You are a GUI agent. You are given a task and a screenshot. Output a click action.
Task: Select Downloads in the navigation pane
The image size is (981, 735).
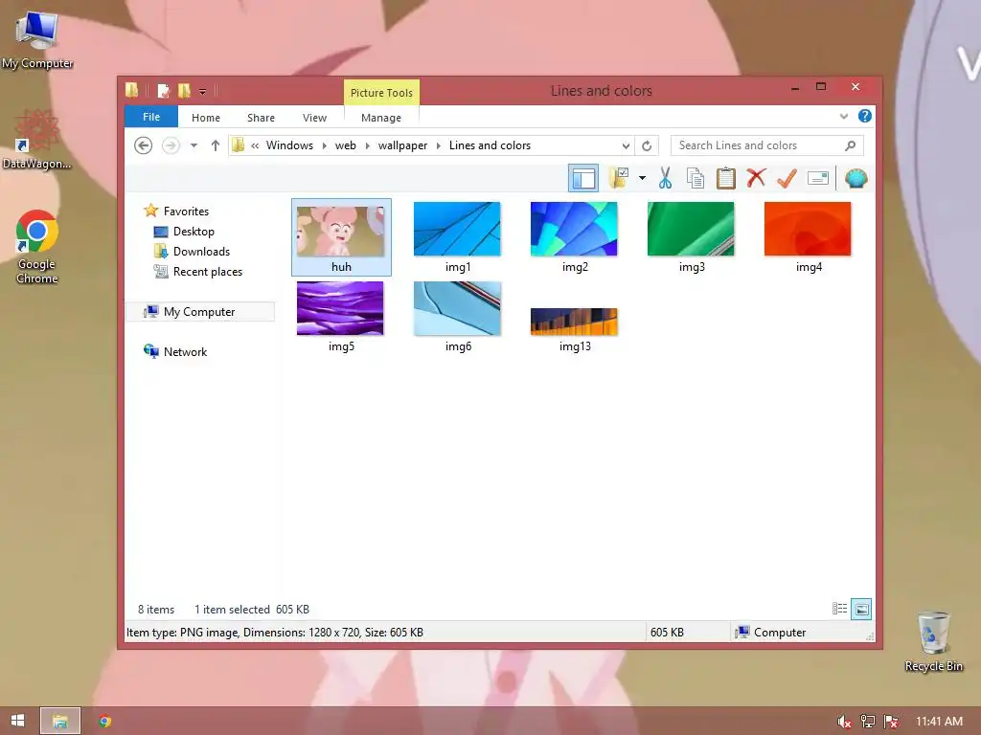(201, 252)
